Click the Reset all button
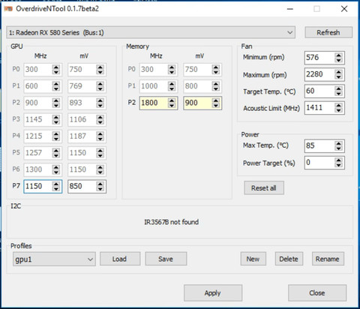The image size is (360, 309). [264, 188]
